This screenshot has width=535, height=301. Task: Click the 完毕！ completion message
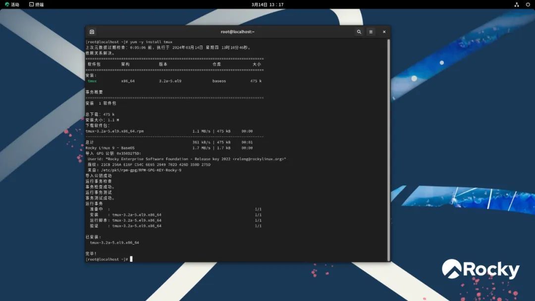click(91, 253)
